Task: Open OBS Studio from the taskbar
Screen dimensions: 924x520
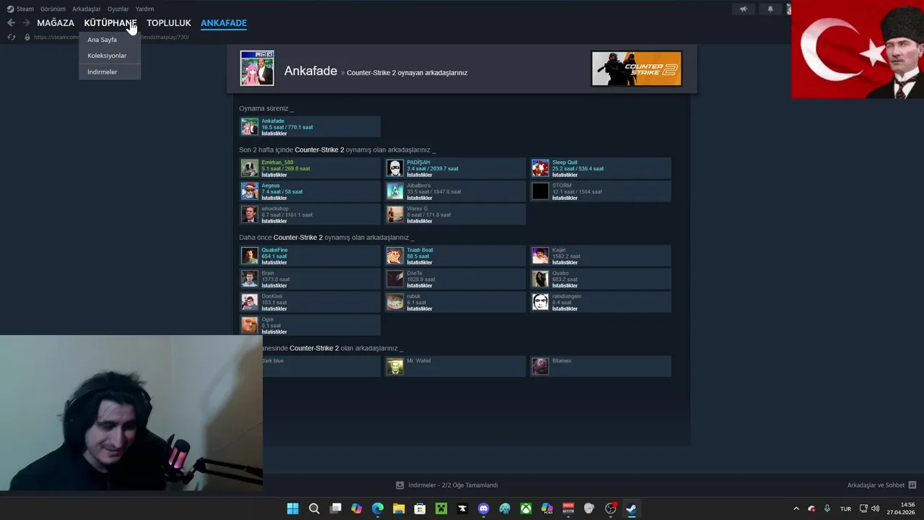Action: (x=611, y=508)
